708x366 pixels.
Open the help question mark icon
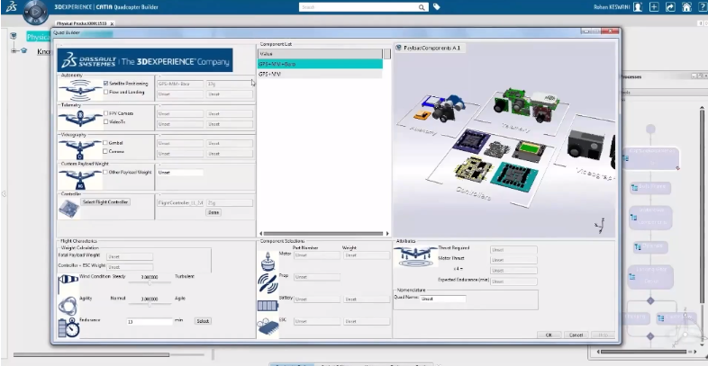pyautogui.click(x=701, y=7)
